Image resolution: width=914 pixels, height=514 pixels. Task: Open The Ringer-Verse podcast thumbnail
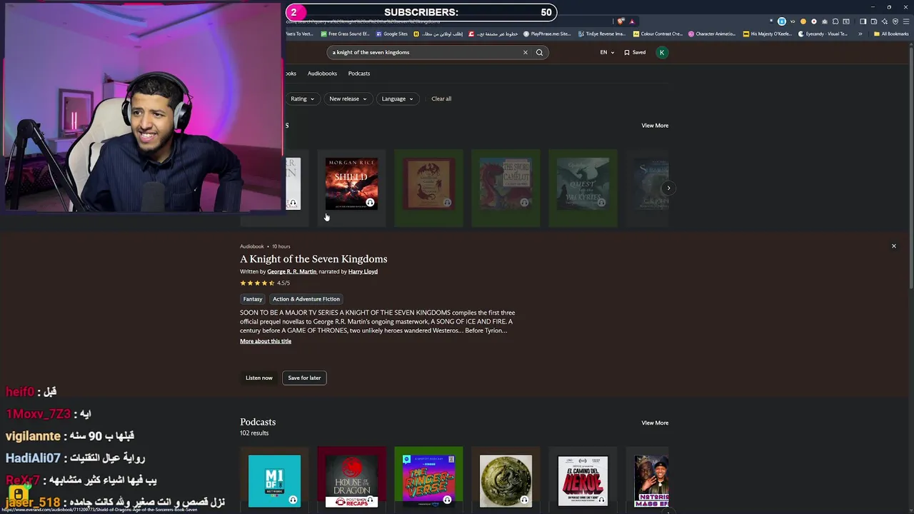(x=428, y=481)
